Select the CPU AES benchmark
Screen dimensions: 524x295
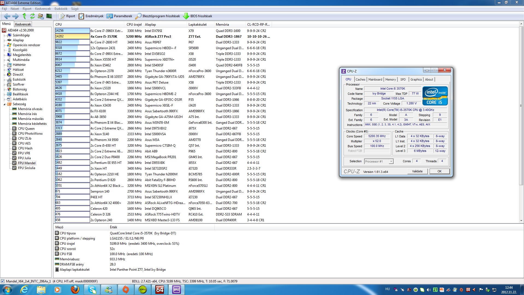(x=24, y=143)
